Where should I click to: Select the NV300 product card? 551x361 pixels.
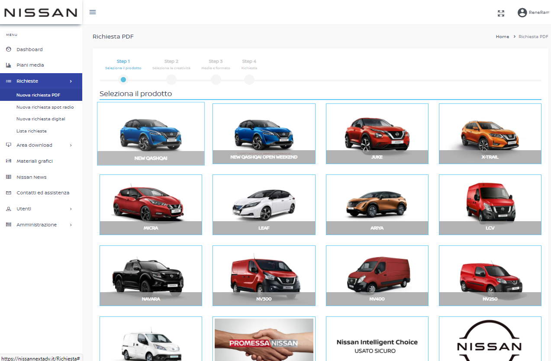pyautogui.click(x=264, y=276)
